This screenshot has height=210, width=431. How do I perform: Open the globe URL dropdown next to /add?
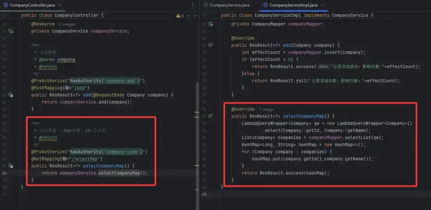(x=68, y=88)
